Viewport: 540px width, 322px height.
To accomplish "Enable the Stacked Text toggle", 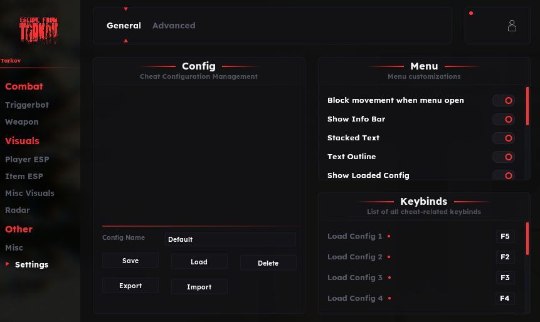I will pyautogui.click(x=504, y=138).
